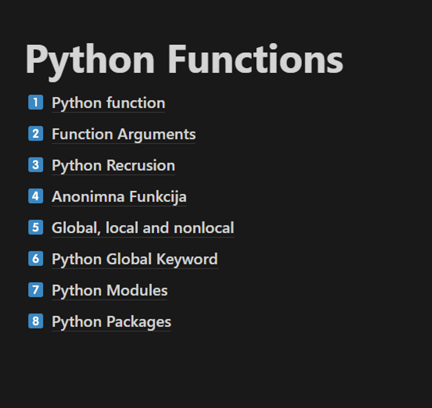Click the blue number 2 emoji icon
This screenshot has width=432, height=408.
tap(36, 134)
